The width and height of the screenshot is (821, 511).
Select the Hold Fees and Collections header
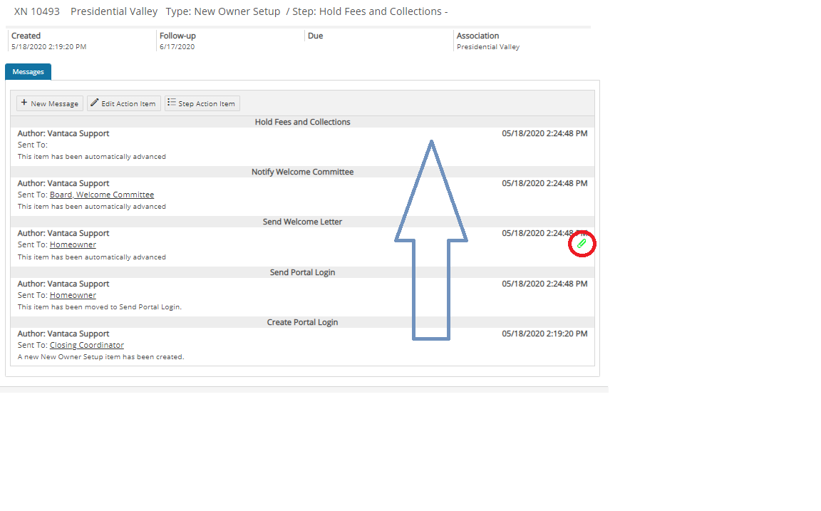point(302,122)
